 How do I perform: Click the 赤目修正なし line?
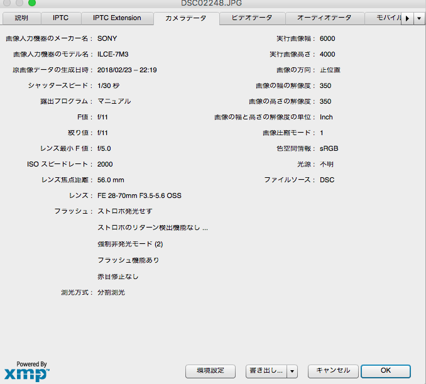pos(118,277)
